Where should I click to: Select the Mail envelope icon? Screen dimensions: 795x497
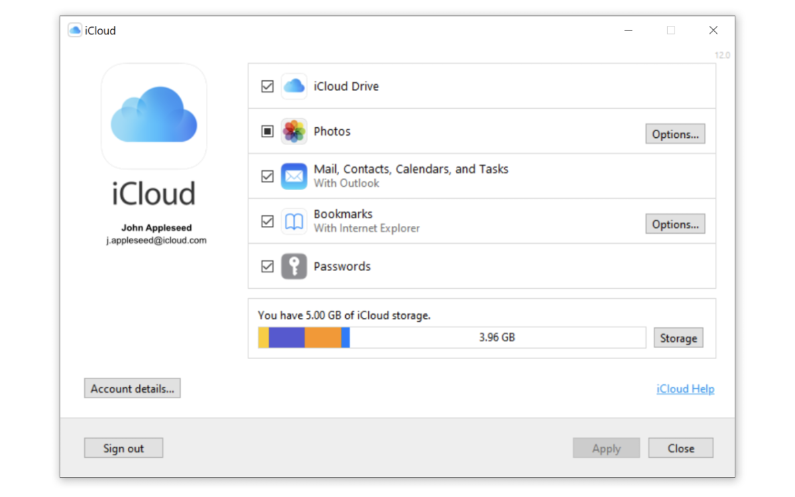click(293, 176)
